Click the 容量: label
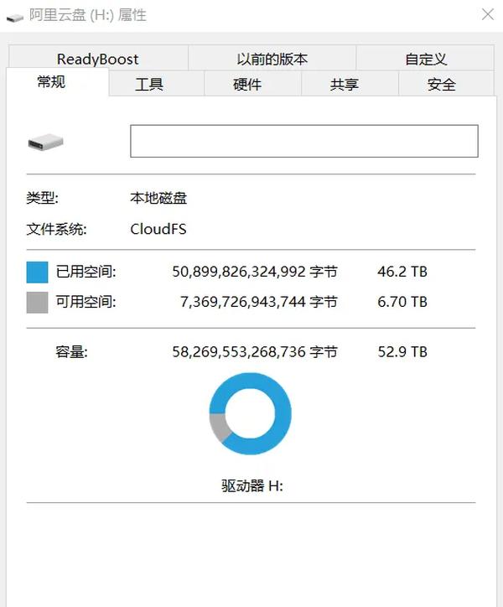 point(71,352)
